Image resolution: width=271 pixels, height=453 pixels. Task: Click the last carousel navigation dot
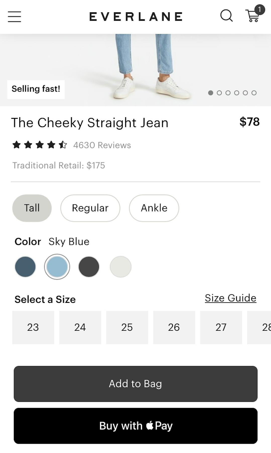coord(254,93)
